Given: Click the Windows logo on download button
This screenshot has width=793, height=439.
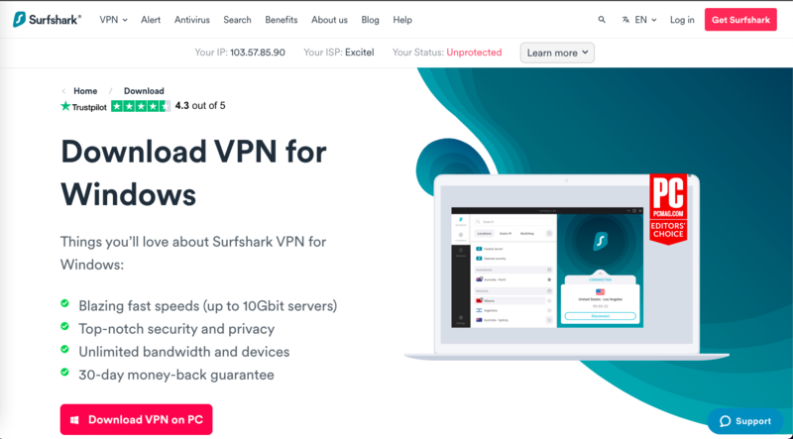Looking at the screenshot, I should pos(75,420).
